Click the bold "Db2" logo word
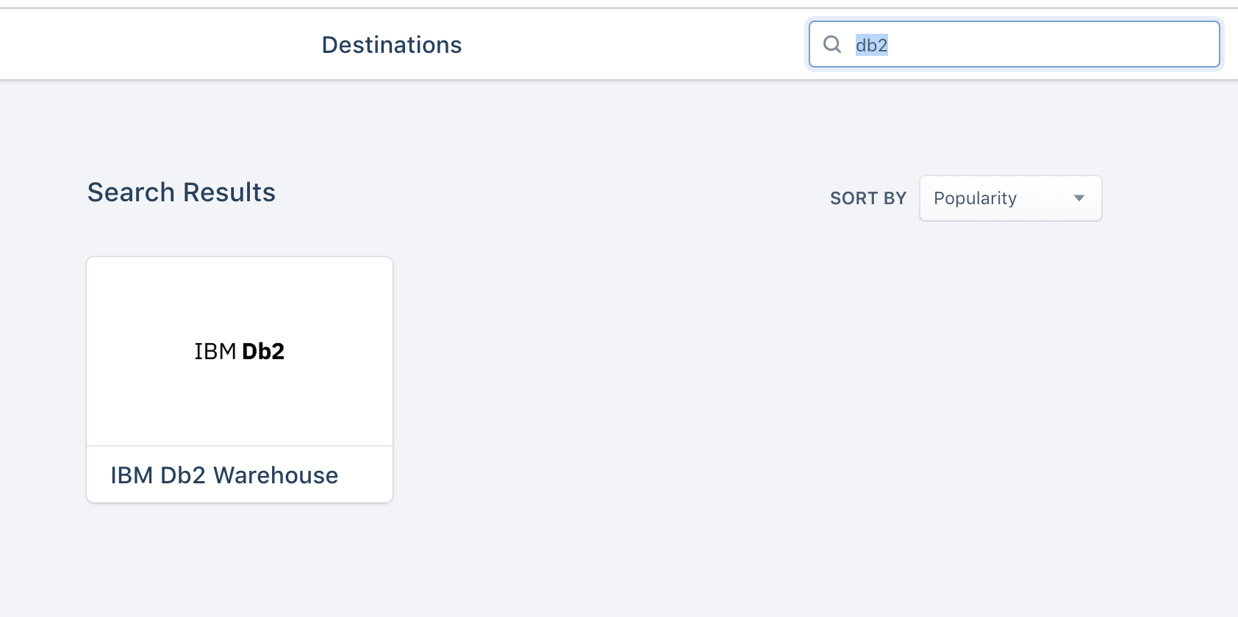This screenshot has height=617, width=1238. 263,352
